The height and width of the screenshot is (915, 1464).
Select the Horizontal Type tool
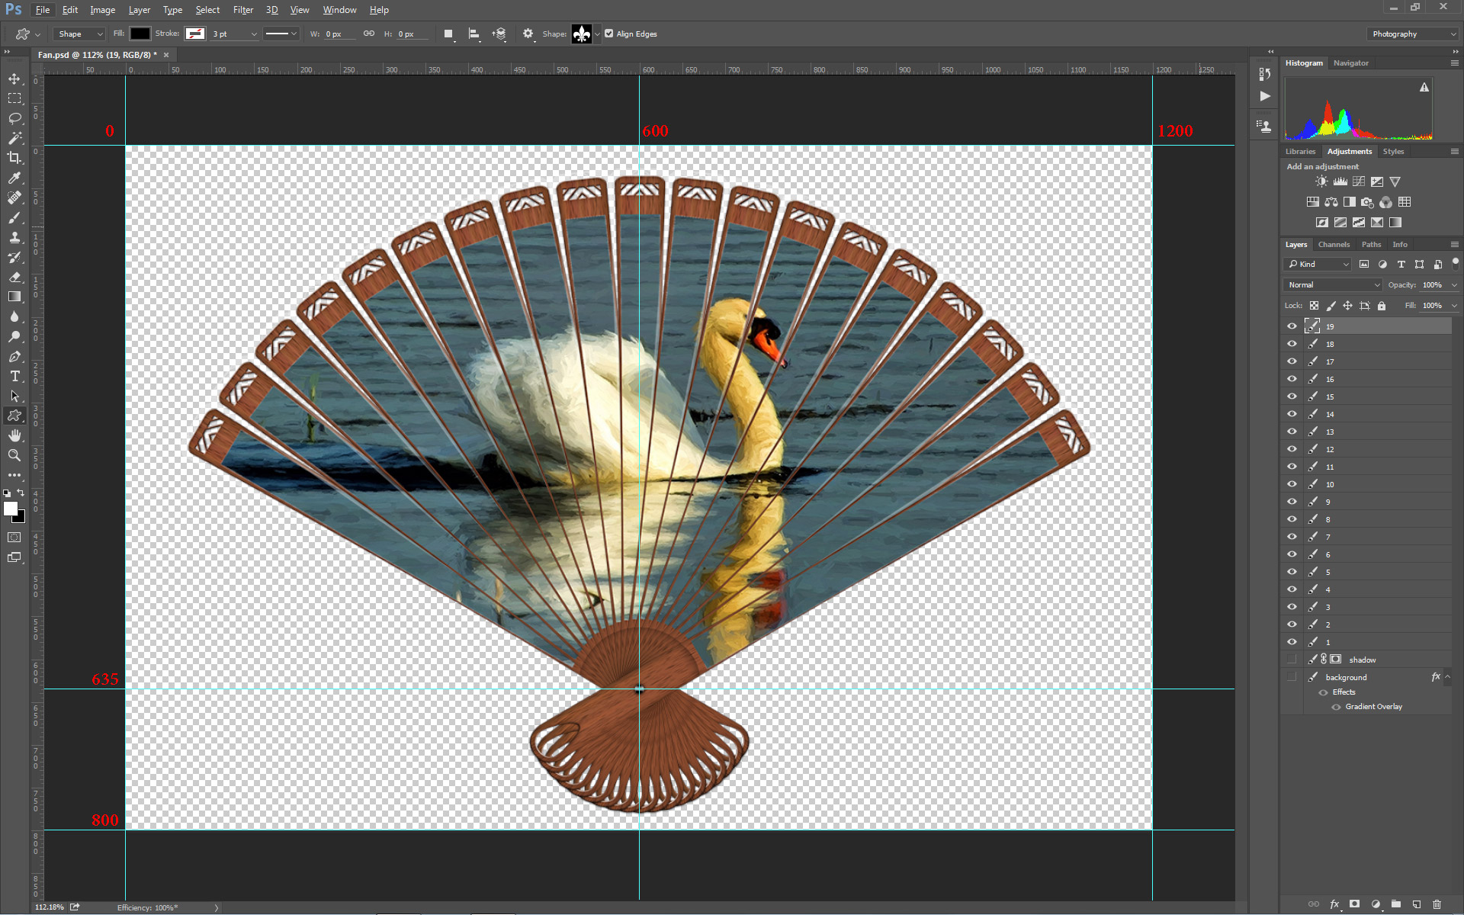click(x=14, y=376)
